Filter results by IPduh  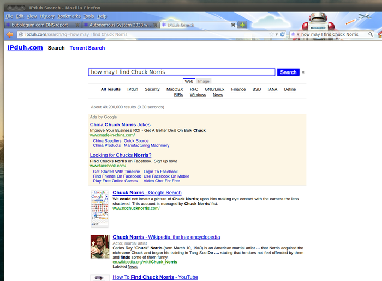pyautogui.click(x=133, y=89)
